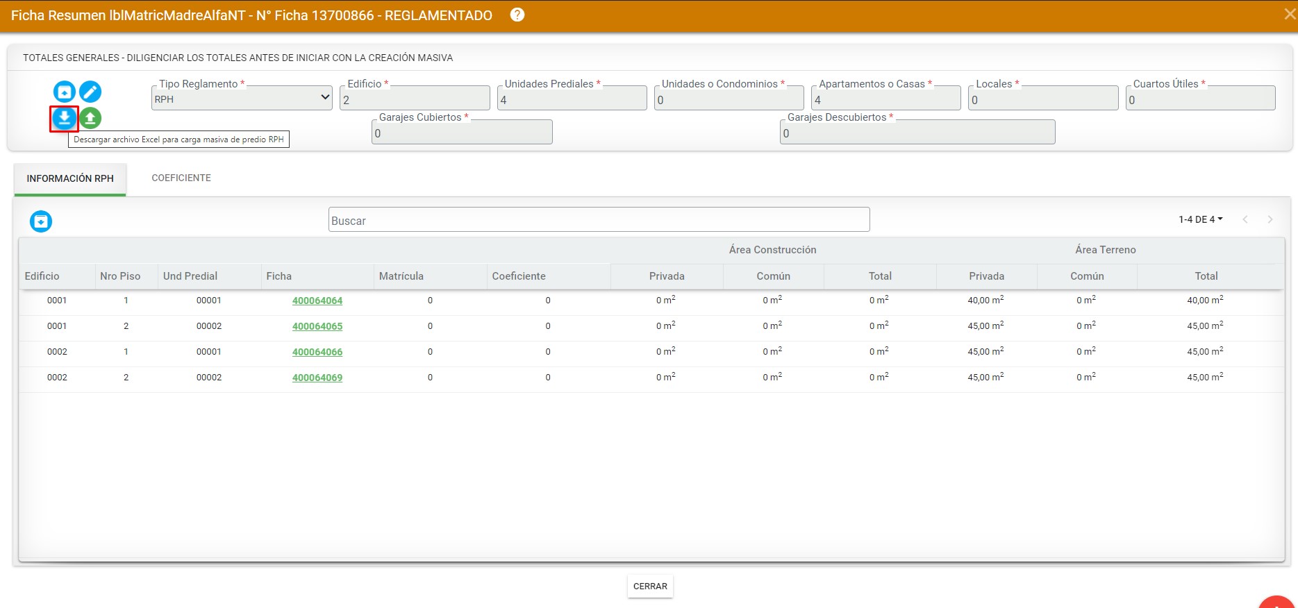Click the Buscar search field
This screenshot has width=1298, height=608.
coord(599,220)
